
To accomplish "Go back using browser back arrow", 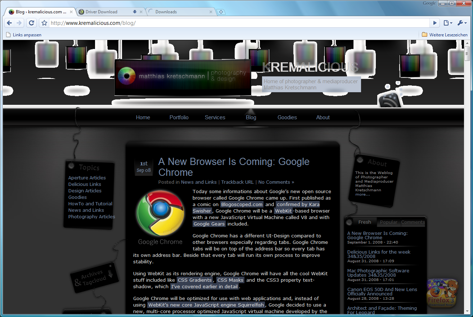I will 10,23.
